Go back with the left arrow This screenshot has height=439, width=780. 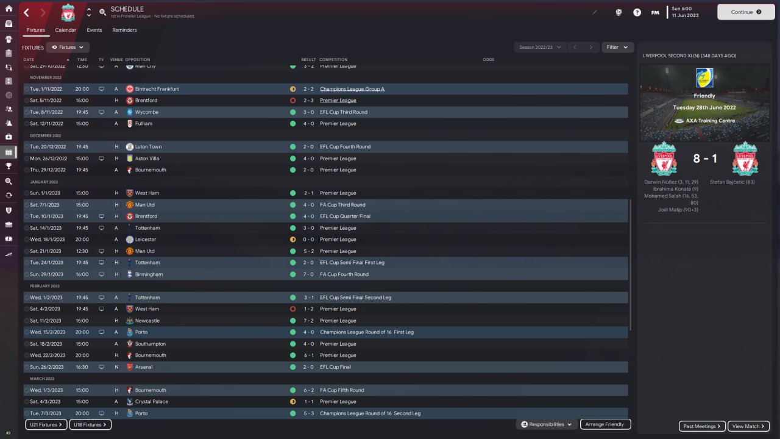pos(26,12)
